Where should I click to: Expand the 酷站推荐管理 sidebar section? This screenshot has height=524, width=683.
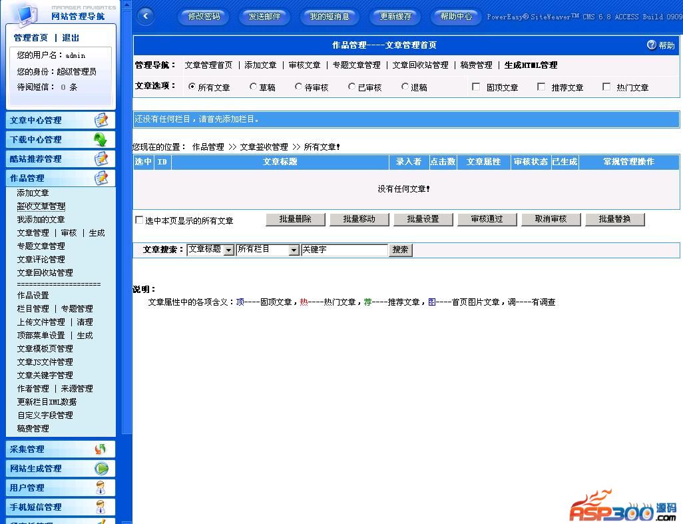[61, 158]
